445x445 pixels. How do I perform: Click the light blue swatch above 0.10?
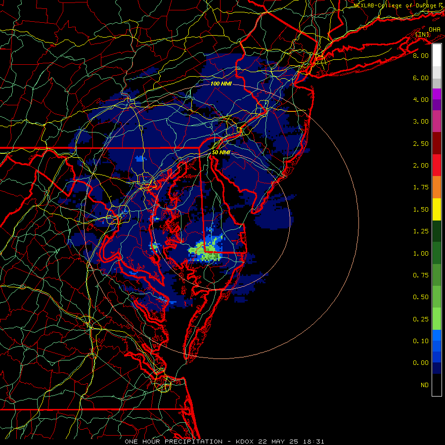tap(437, 335)
